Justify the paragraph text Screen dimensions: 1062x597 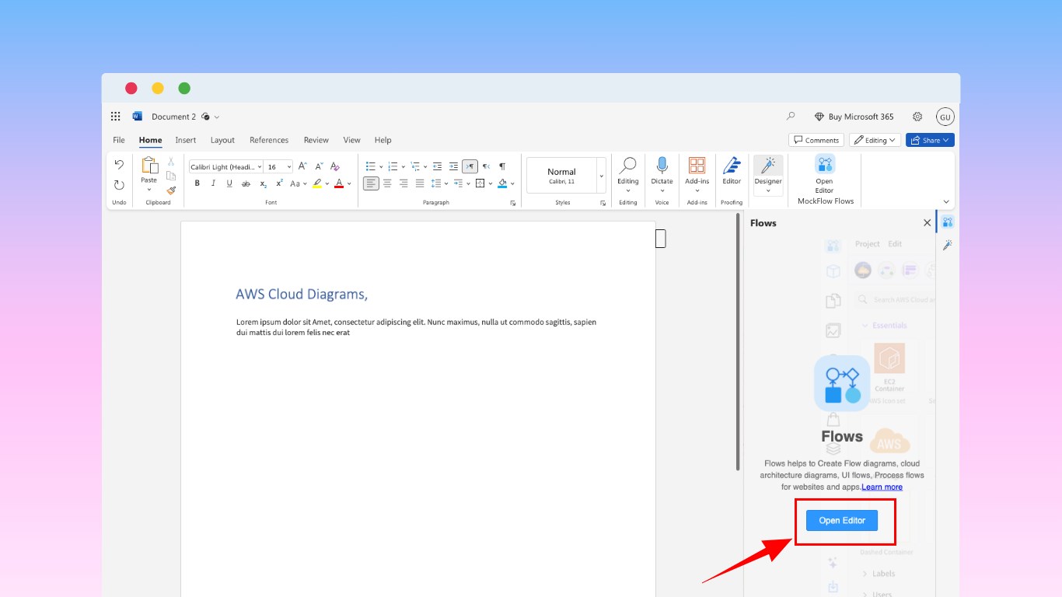click(x=420, y=183)
